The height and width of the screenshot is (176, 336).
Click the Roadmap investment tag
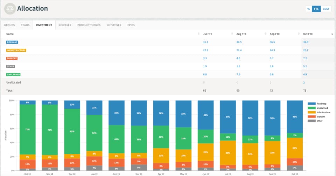(x=12, y=42)
